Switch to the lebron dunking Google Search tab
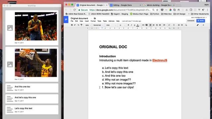 tap(159, 5)
